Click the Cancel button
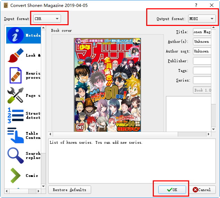 click(x=202, y=190)
